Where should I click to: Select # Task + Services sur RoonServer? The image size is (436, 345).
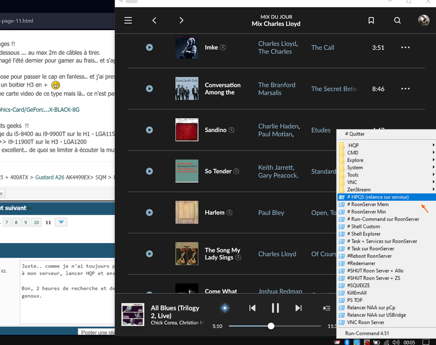click(x=386, y=241)
